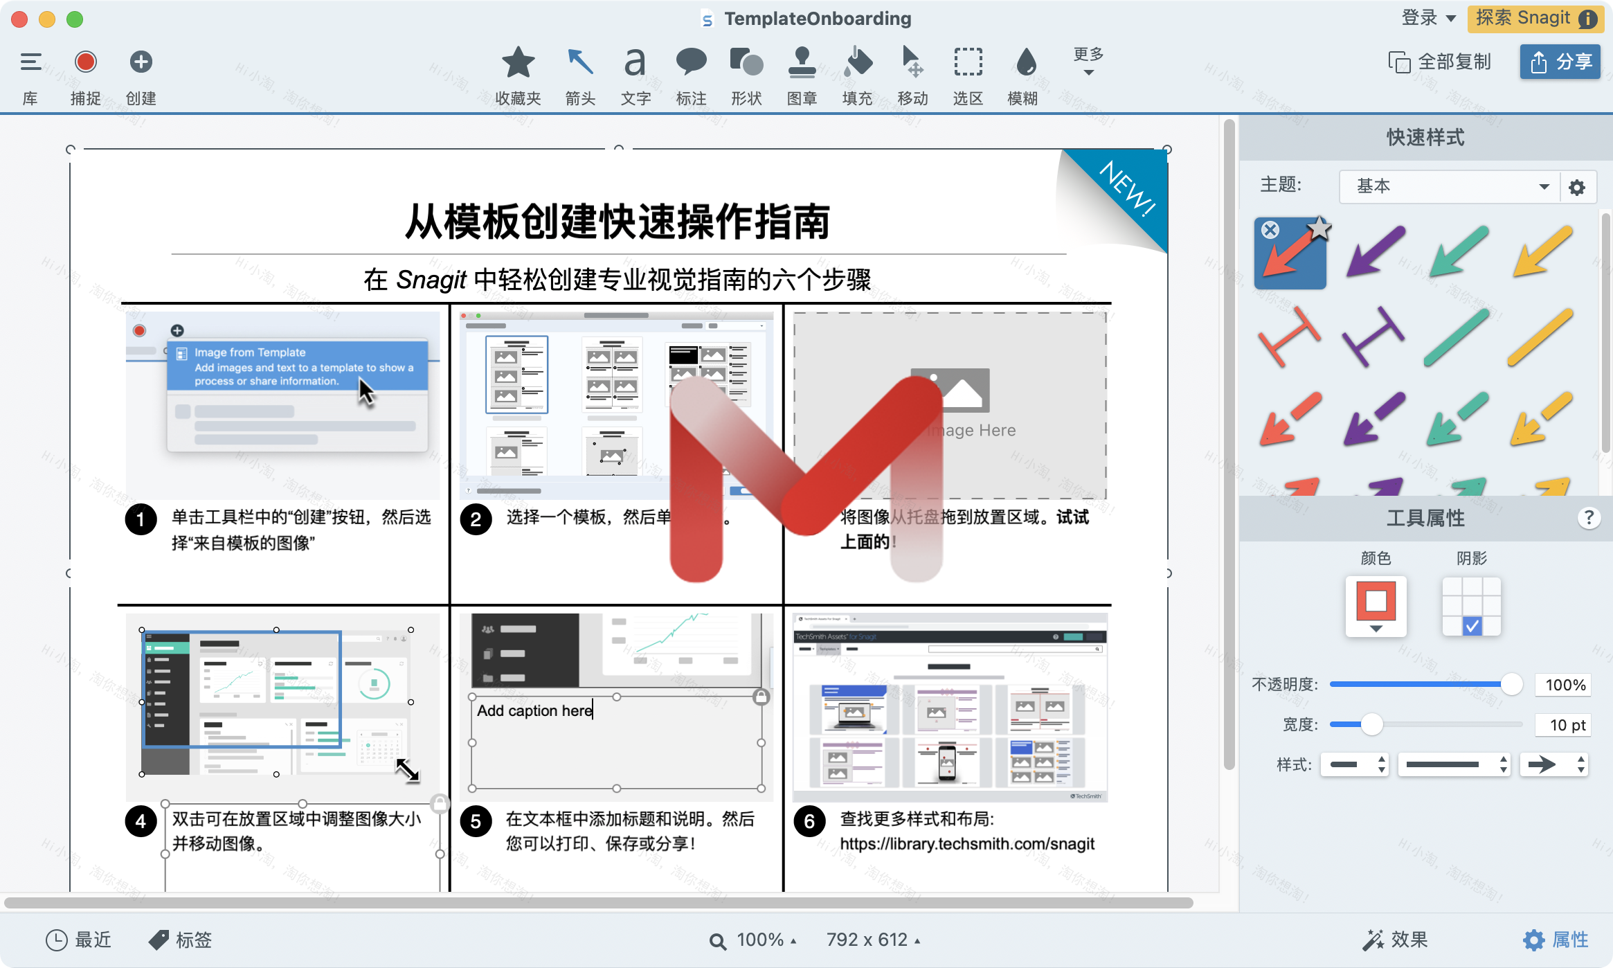This screenshot has height=968, width=1613.
Task: Select the Text tool
Action: coord(635,73)
